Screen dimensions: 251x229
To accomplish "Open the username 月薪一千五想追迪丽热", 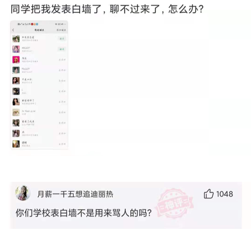I will (75, 194).
